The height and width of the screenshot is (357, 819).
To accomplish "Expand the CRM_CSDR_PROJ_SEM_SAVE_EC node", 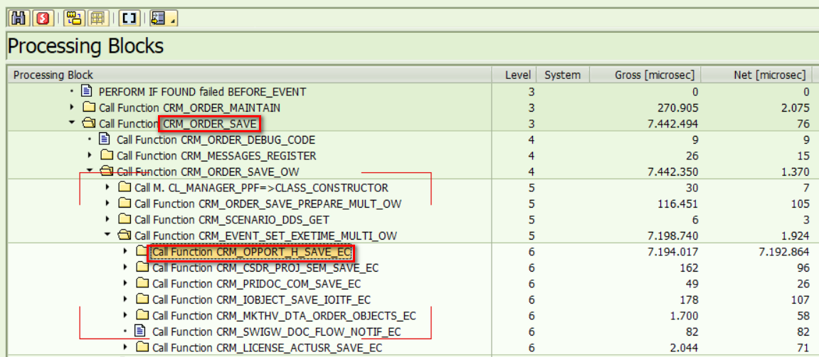I will [125, 267].
